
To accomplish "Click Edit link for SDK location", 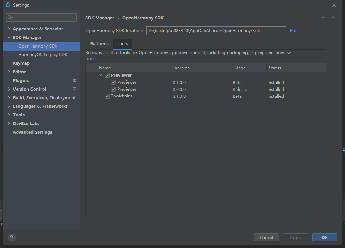I will [294, 30].
